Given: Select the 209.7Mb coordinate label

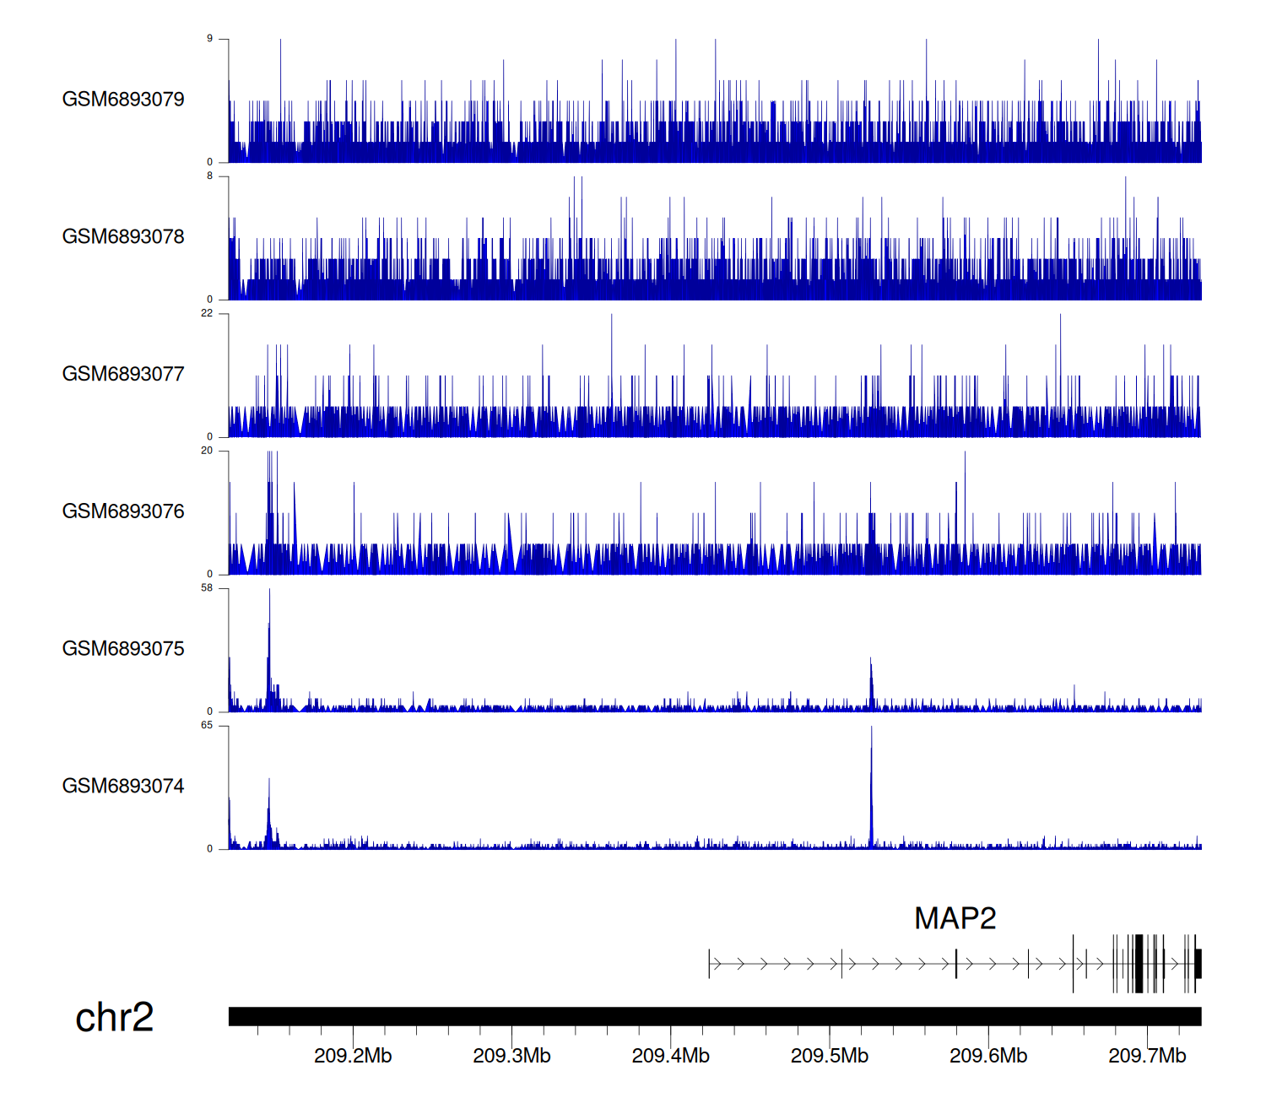Looking at the screenshot, I should [1147, 1056].
